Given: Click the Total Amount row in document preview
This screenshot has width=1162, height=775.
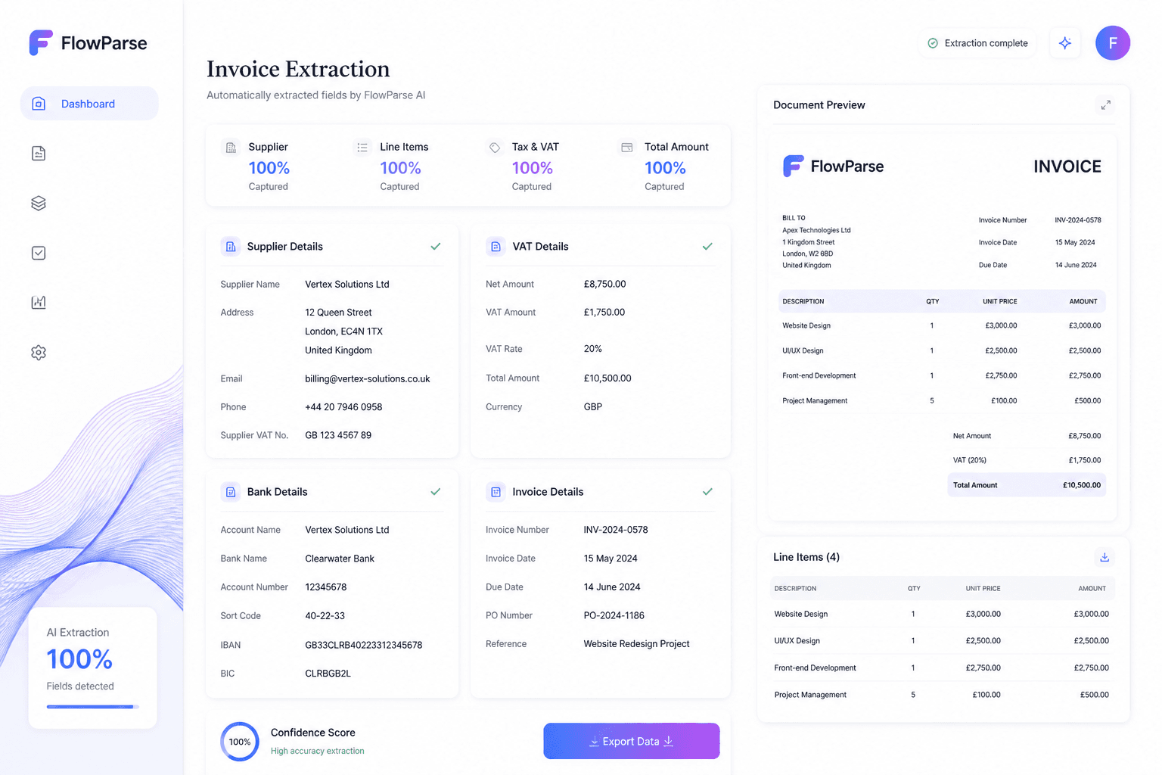Looking at the screenshot, I should tap(1027, 485).
